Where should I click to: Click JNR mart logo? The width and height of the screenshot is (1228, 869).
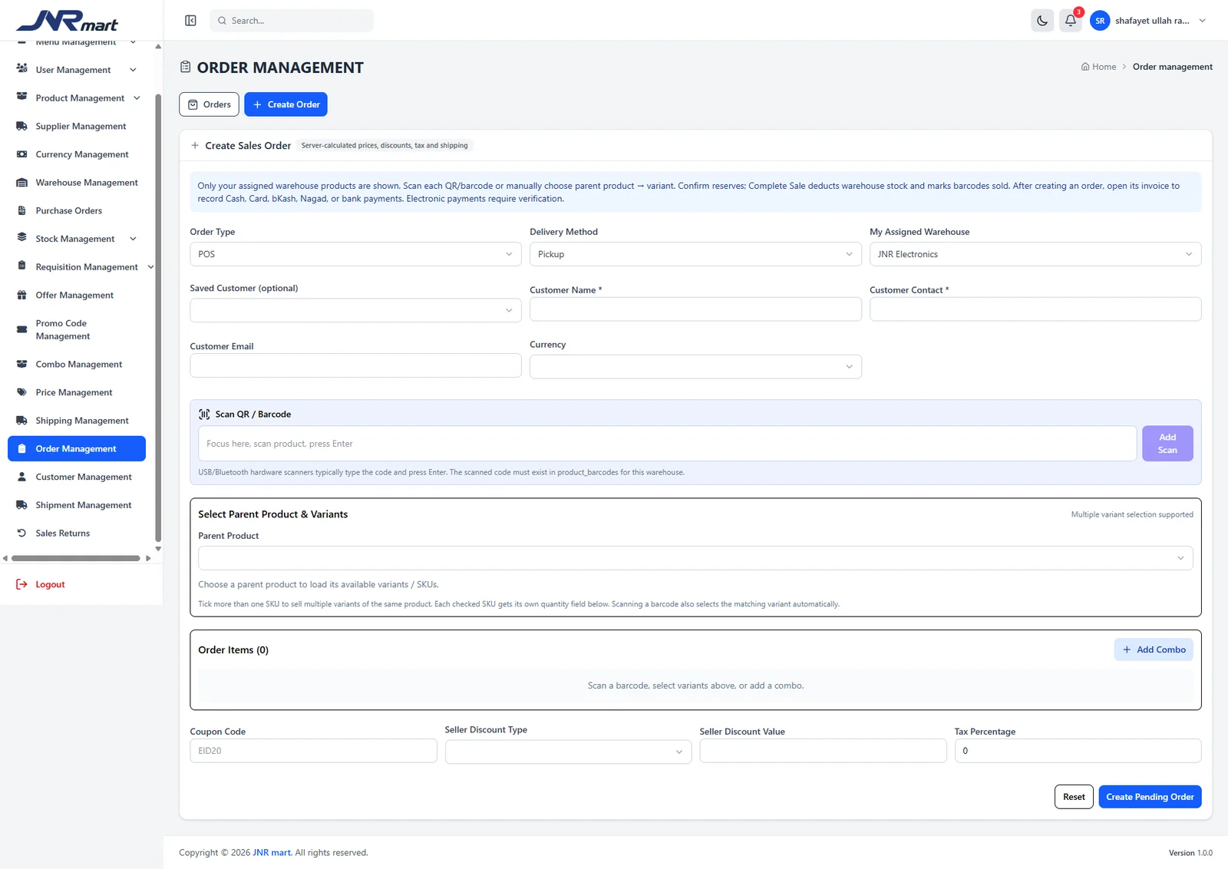pos(67,21)
